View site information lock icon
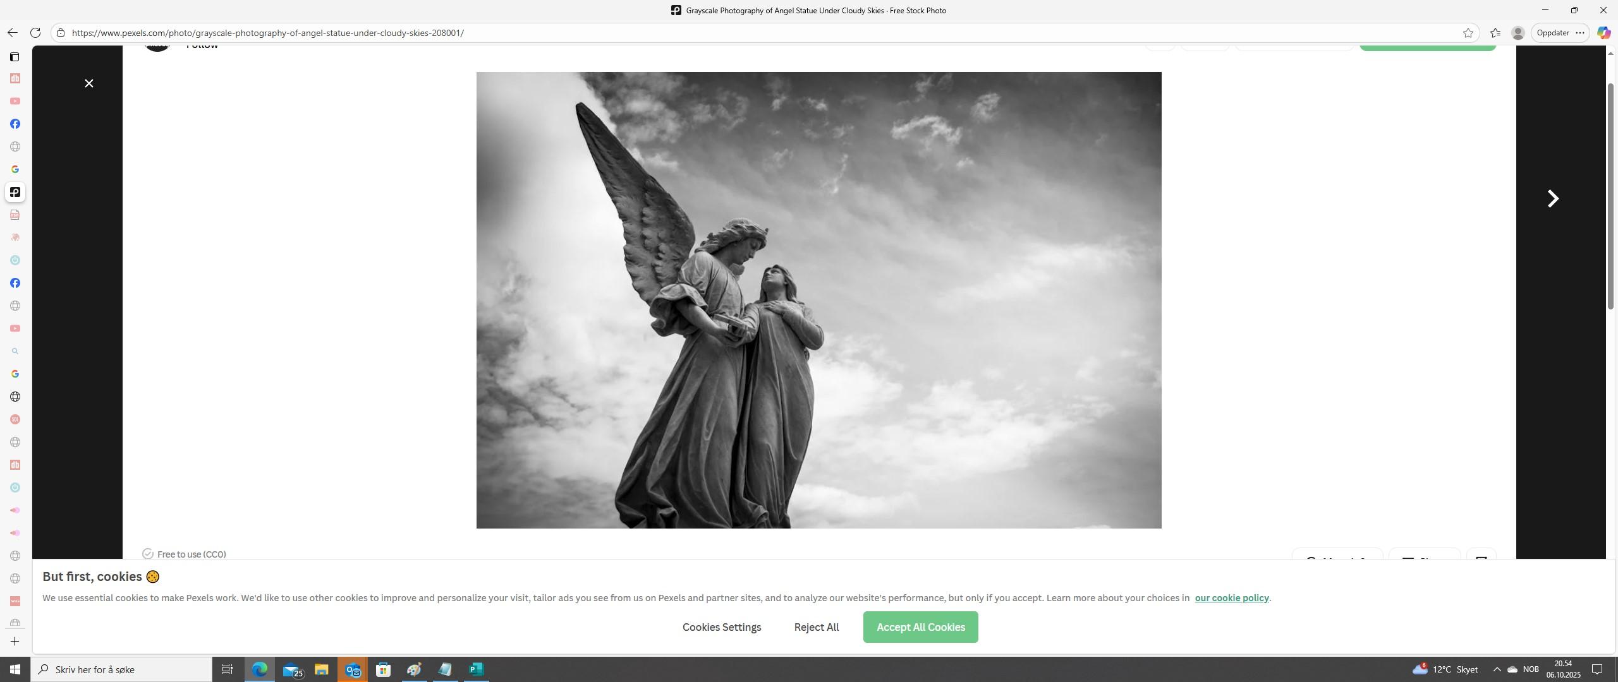This screenshot has height=682, width=1618. pyautogui.click(x=61, y=33)
